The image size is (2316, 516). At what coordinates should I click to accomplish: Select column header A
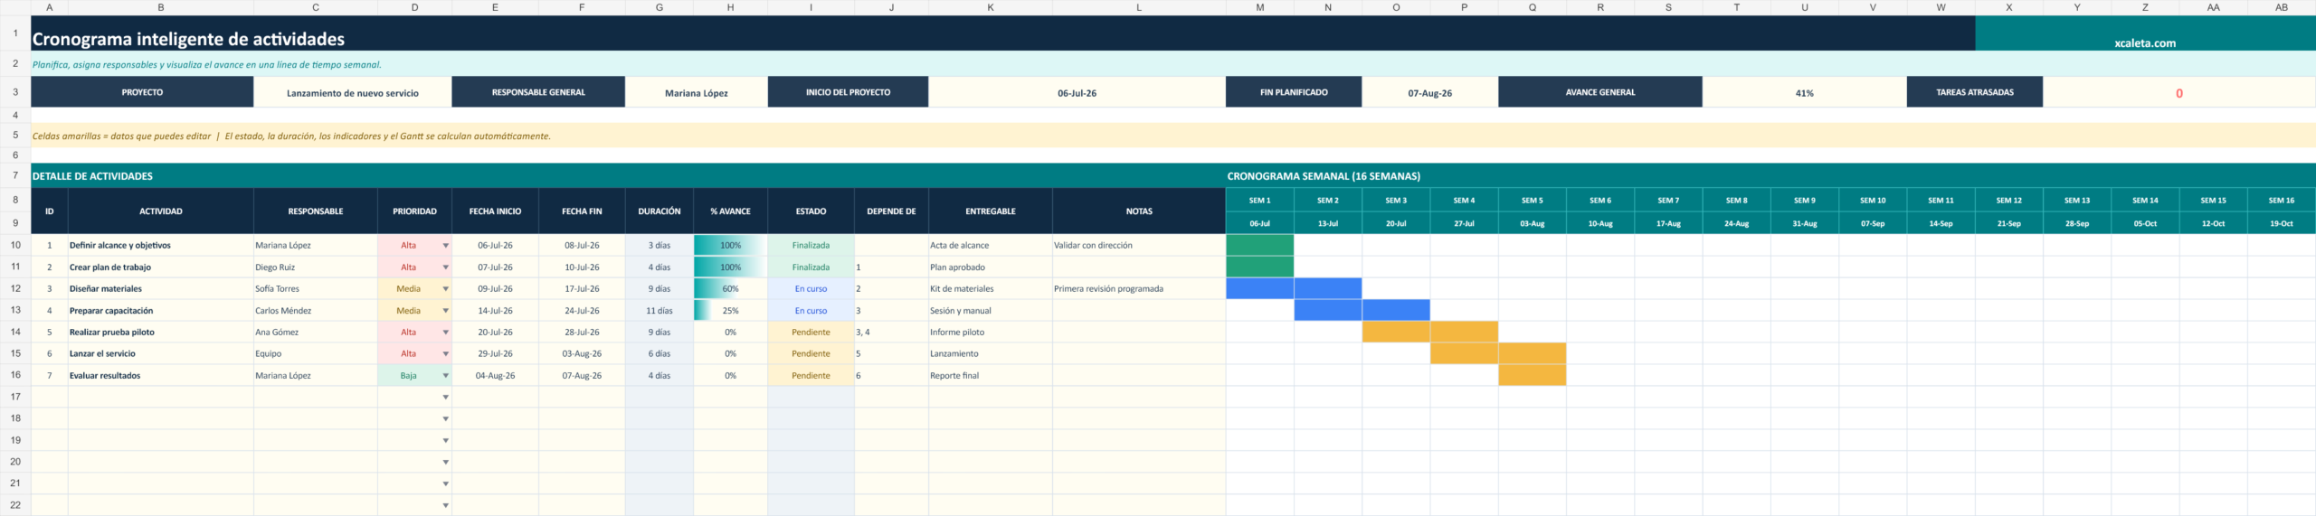pos(49,7)
